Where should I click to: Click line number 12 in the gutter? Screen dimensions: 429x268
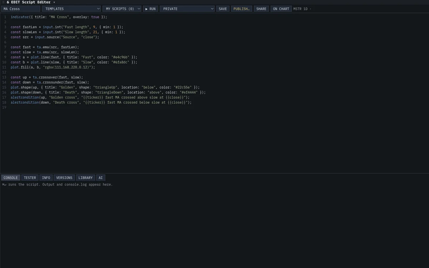pyautogui.click(x=4, y=72)
